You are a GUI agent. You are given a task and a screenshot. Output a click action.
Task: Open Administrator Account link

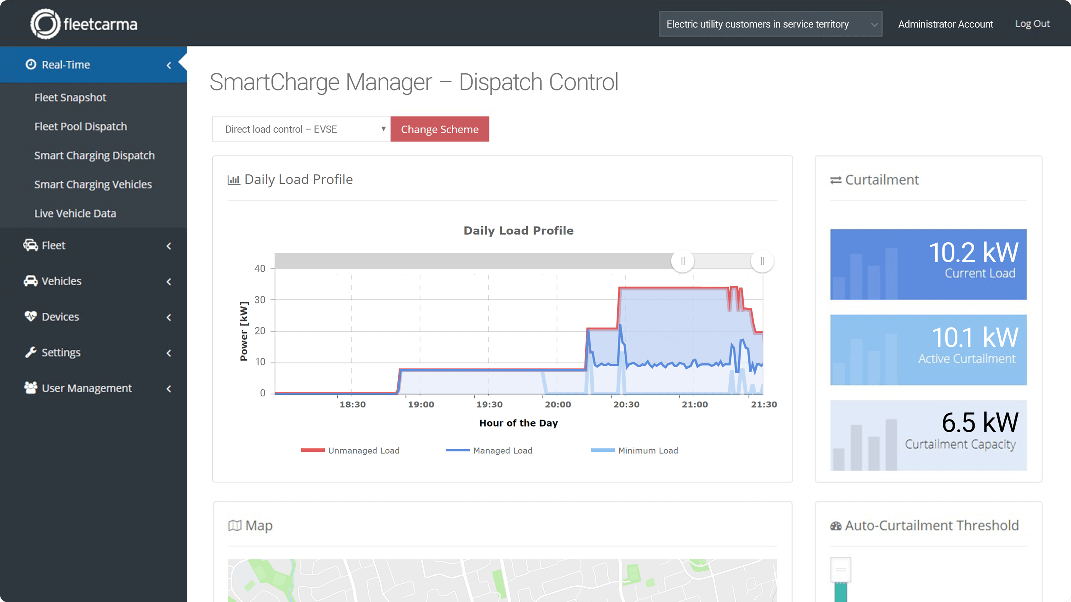point(946,24)
